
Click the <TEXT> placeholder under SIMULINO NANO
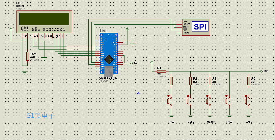pyautogui.click(x=104, y=81)
